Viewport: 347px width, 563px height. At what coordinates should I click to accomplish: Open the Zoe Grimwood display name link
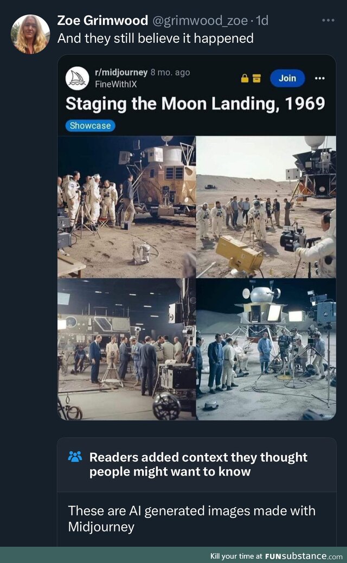point(102,21)
